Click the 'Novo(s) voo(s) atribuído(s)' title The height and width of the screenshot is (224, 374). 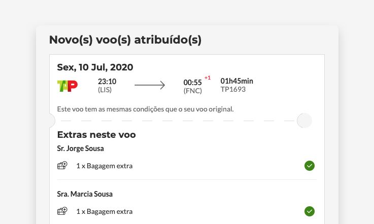pos(125,40)
